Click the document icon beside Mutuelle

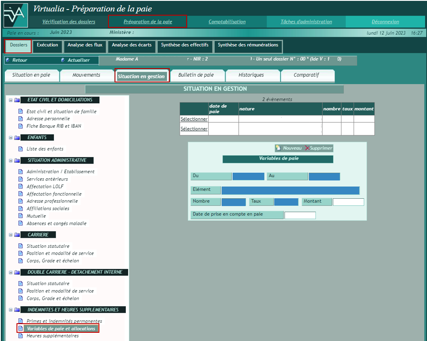coord(20,216)
